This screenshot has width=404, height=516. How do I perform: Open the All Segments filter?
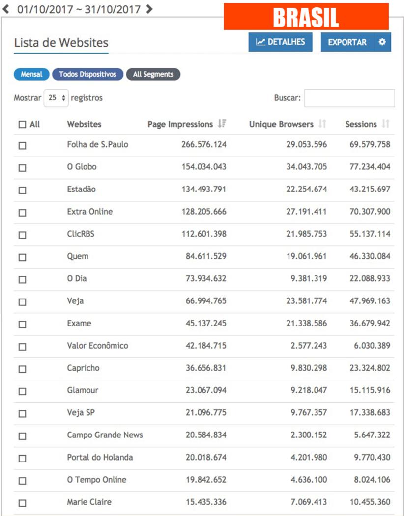(x=153, y=74)
